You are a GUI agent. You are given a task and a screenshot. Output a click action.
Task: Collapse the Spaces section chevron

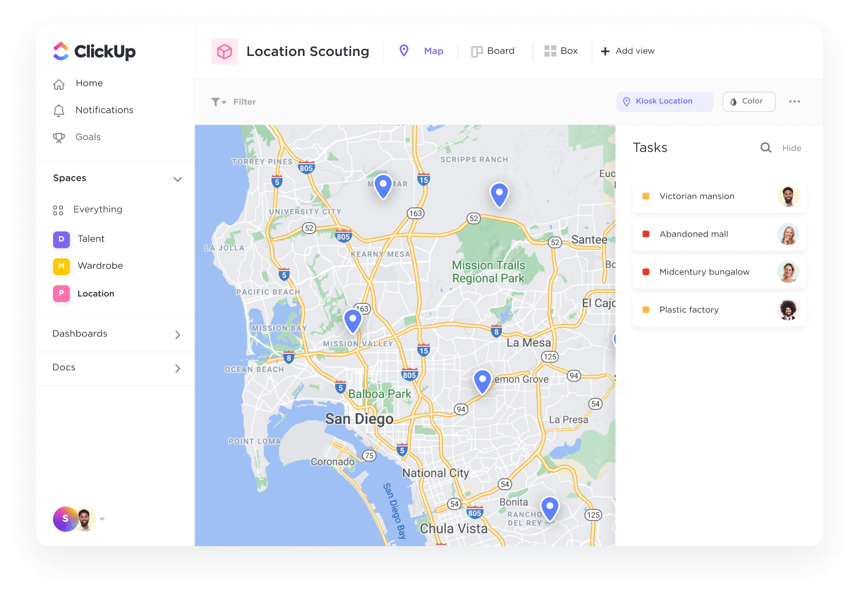pyautogui.click(x=177, y=179)
